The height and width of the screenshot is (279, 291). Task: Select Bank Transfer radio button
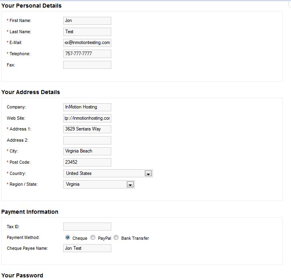[116, 238]
